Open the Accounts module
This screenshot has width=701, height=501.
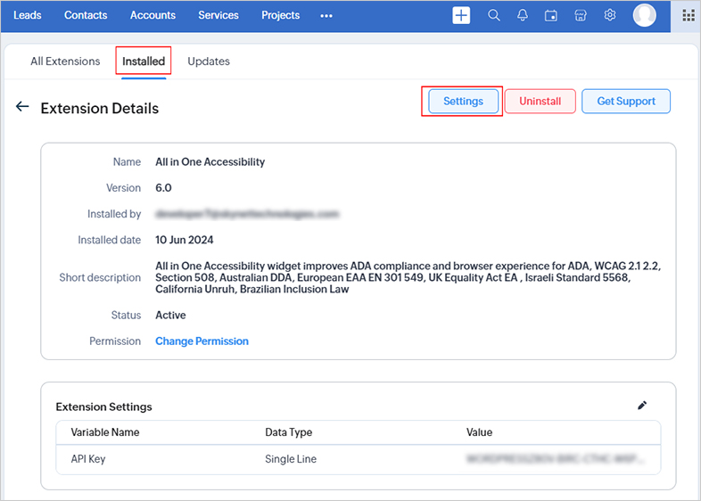(x=153, y=15)
